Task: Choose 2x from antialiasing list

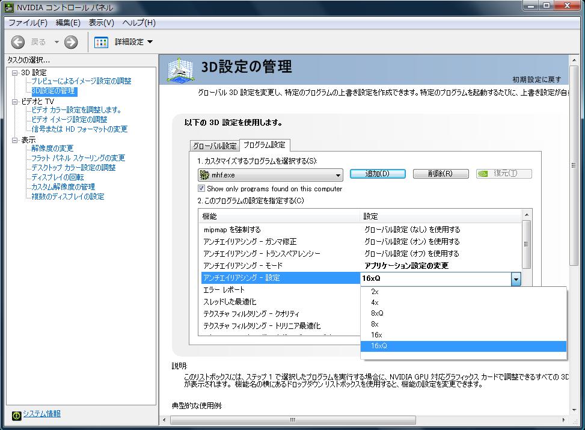Action: (x=464, y=292)
